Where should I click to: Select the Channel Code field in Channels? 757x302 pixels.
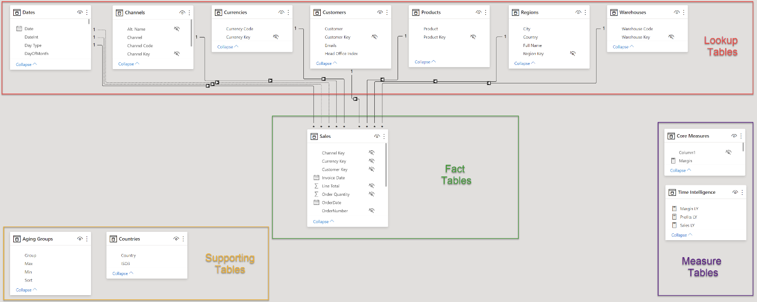(140, 45)
